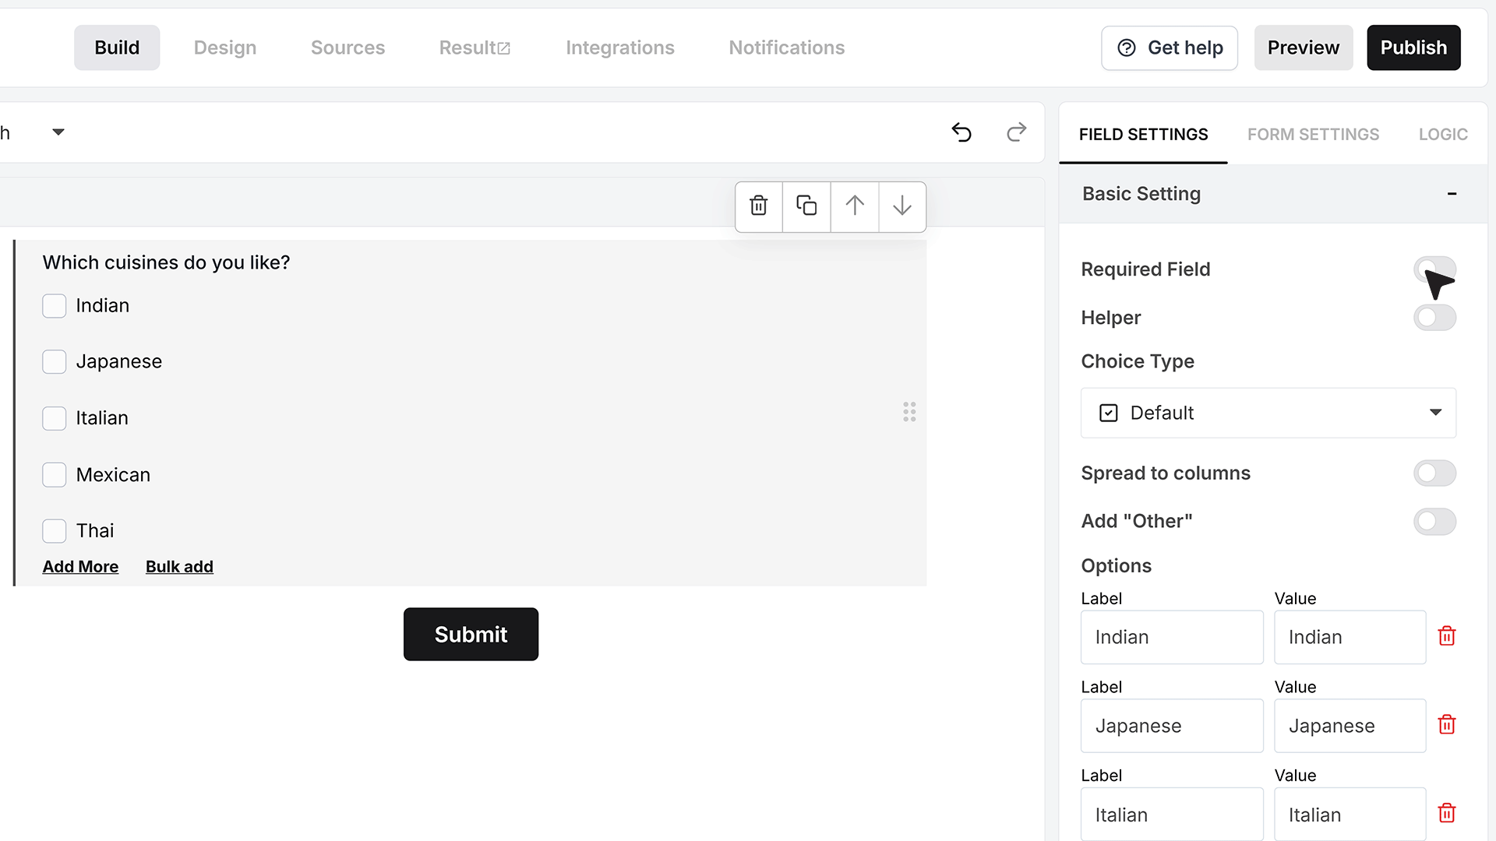This screenshot has height=841, width=1496.
Task: Move field down with arrow icon
Action: coord(902,206)
